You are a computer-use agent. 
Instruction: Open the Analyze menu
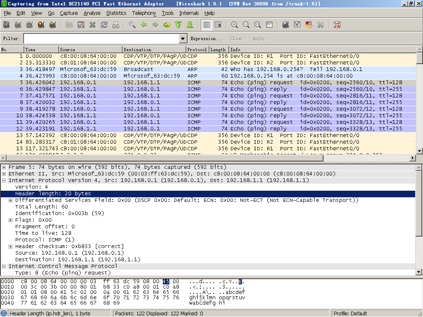point(92,13)
